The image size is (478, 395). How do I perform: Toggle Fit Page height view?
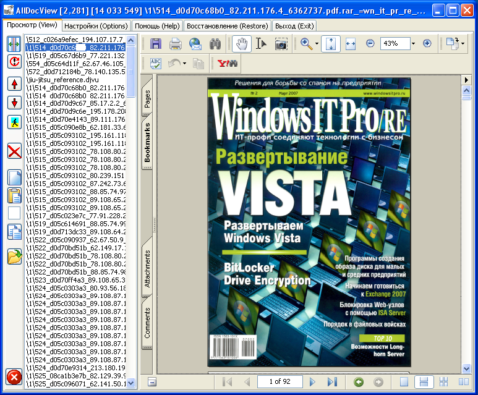pyautogui.click(x=331, y=44)
